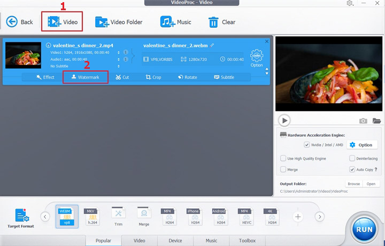Toggle the Deinterlacing checkbox

[x=352, y=158]
